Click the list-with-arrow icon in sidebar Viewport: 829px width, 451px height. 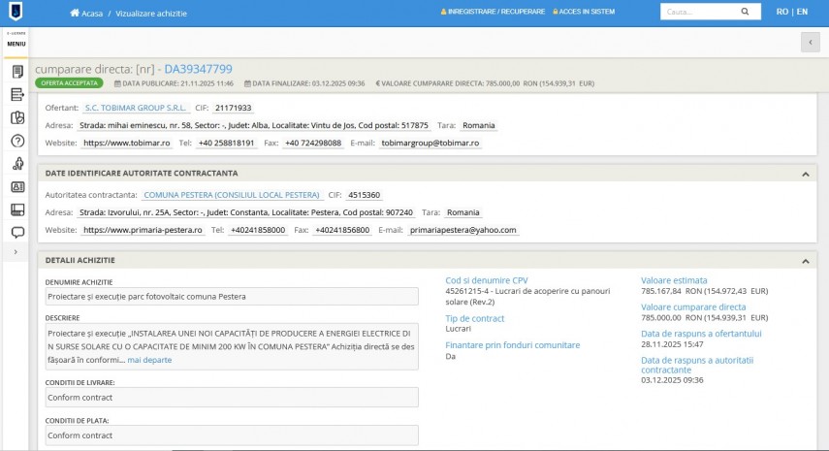pyautogui.click(x=16, y=94)
